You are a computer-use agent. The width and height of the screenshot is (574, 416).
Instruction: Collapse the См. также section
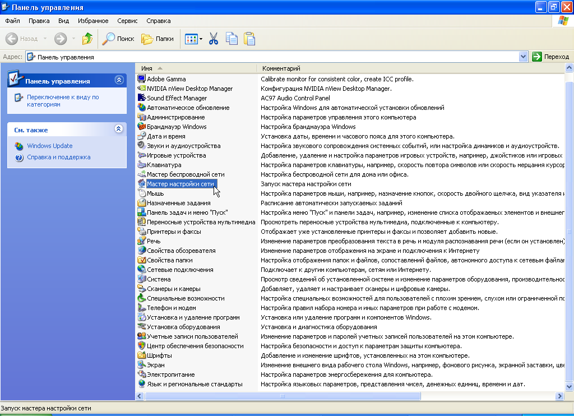(118, 129)
